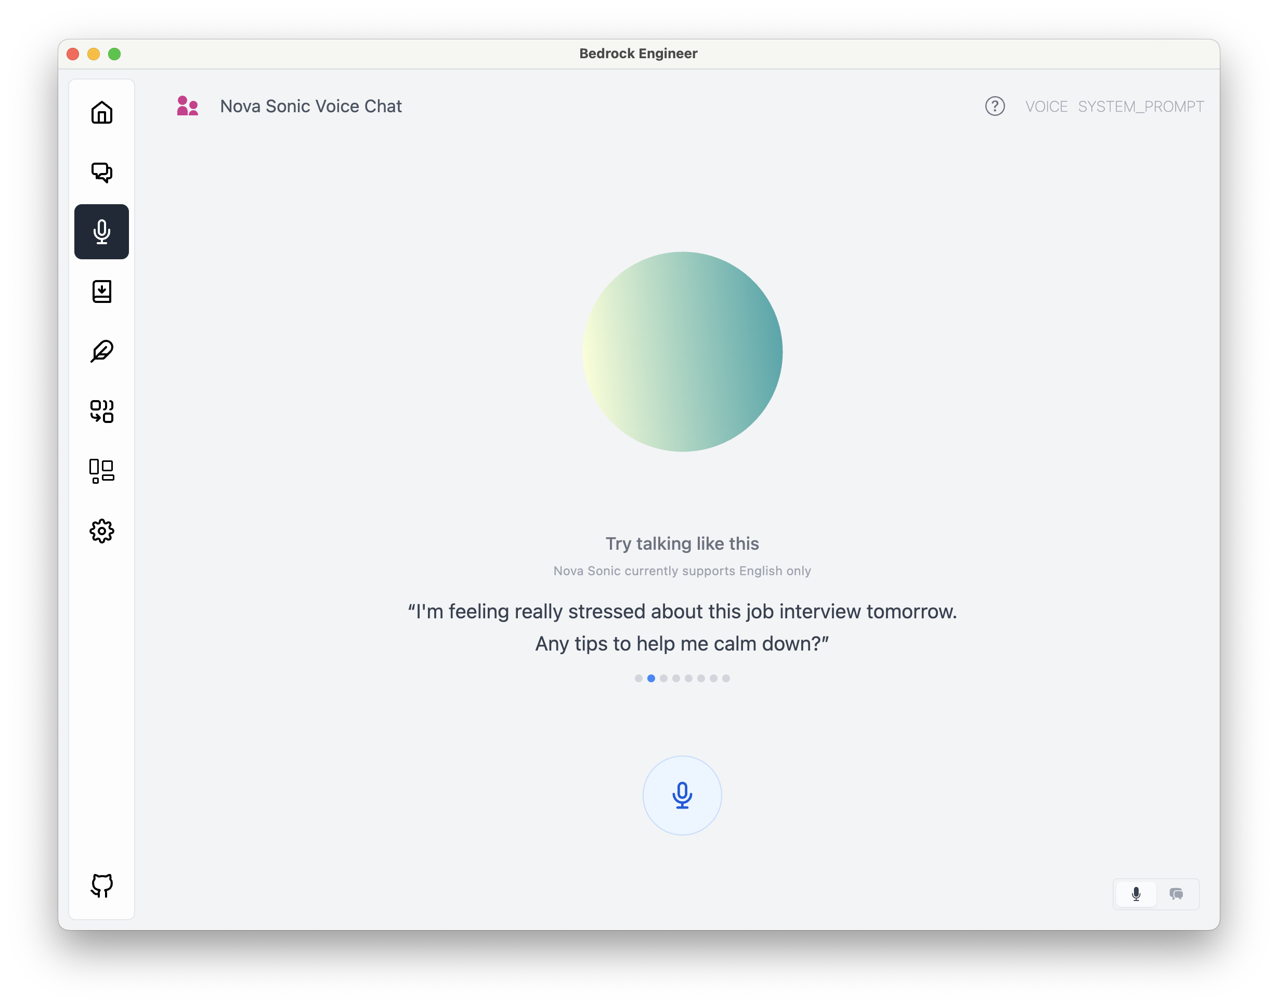Start recording with the blue microphone button
Screen dimensions: 1278x1007
[x=682, y=796]
